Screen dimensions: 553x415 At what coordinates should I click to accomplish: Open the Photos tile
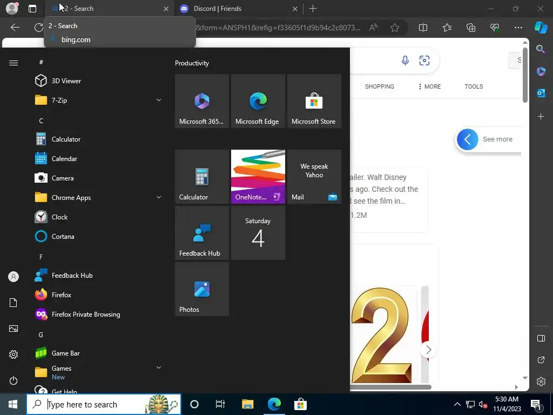pos(202,289)
